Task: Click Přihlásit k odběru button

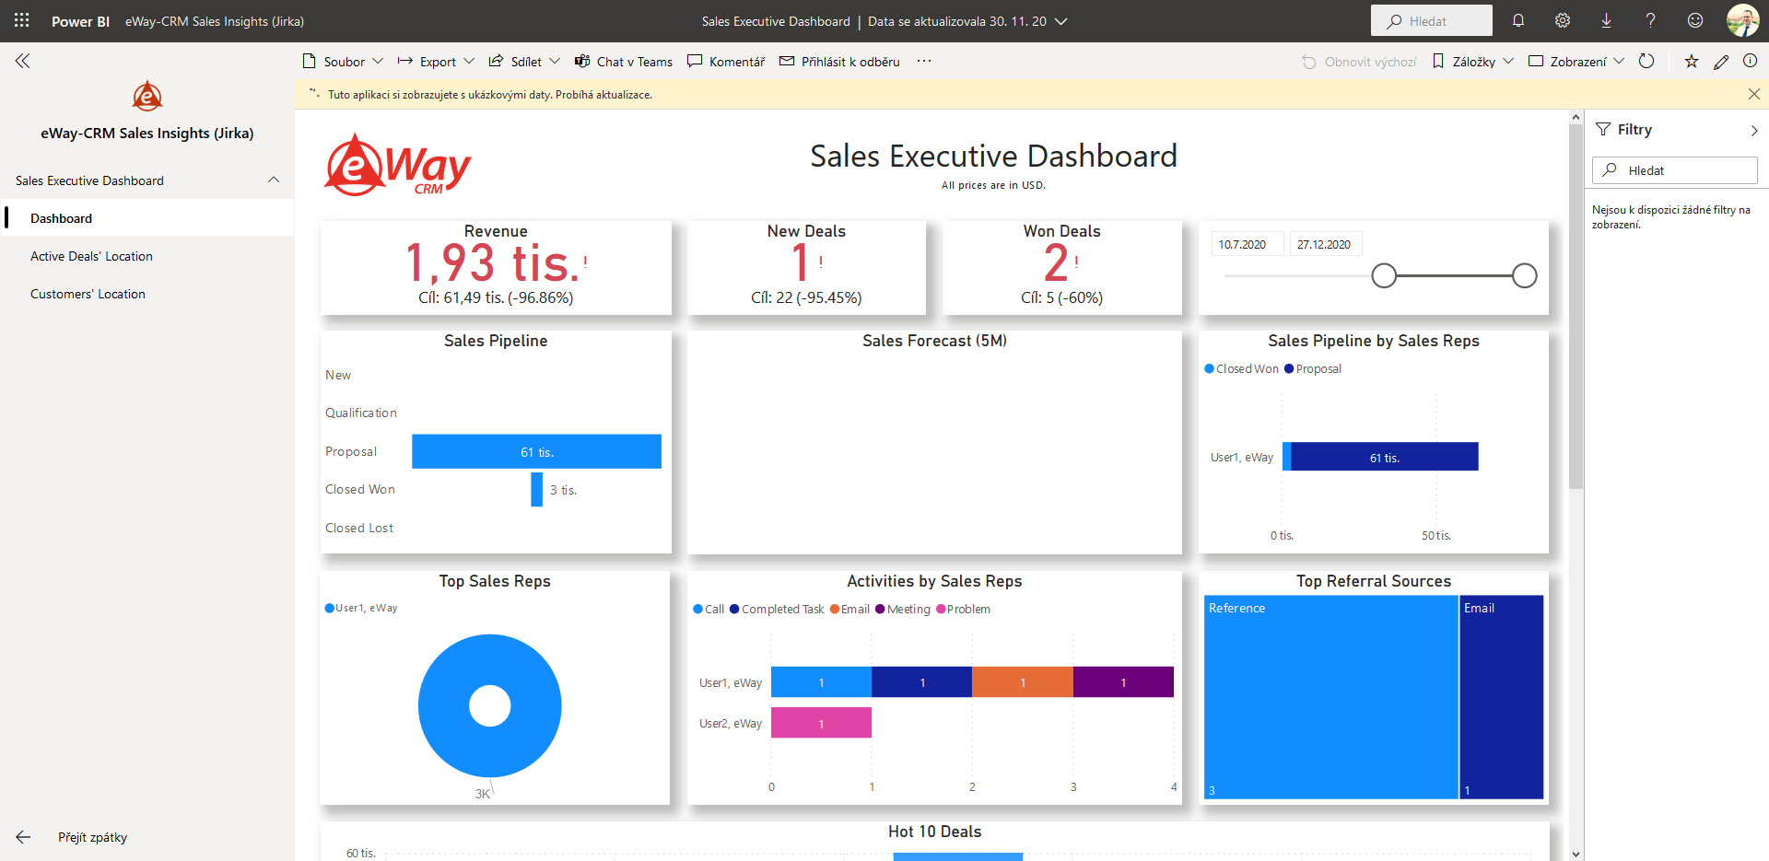Action: click(x=839, y=62)
